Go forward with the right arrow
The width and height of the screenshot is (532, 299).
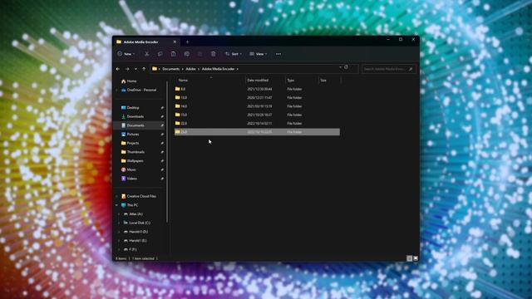coord(127,69)
